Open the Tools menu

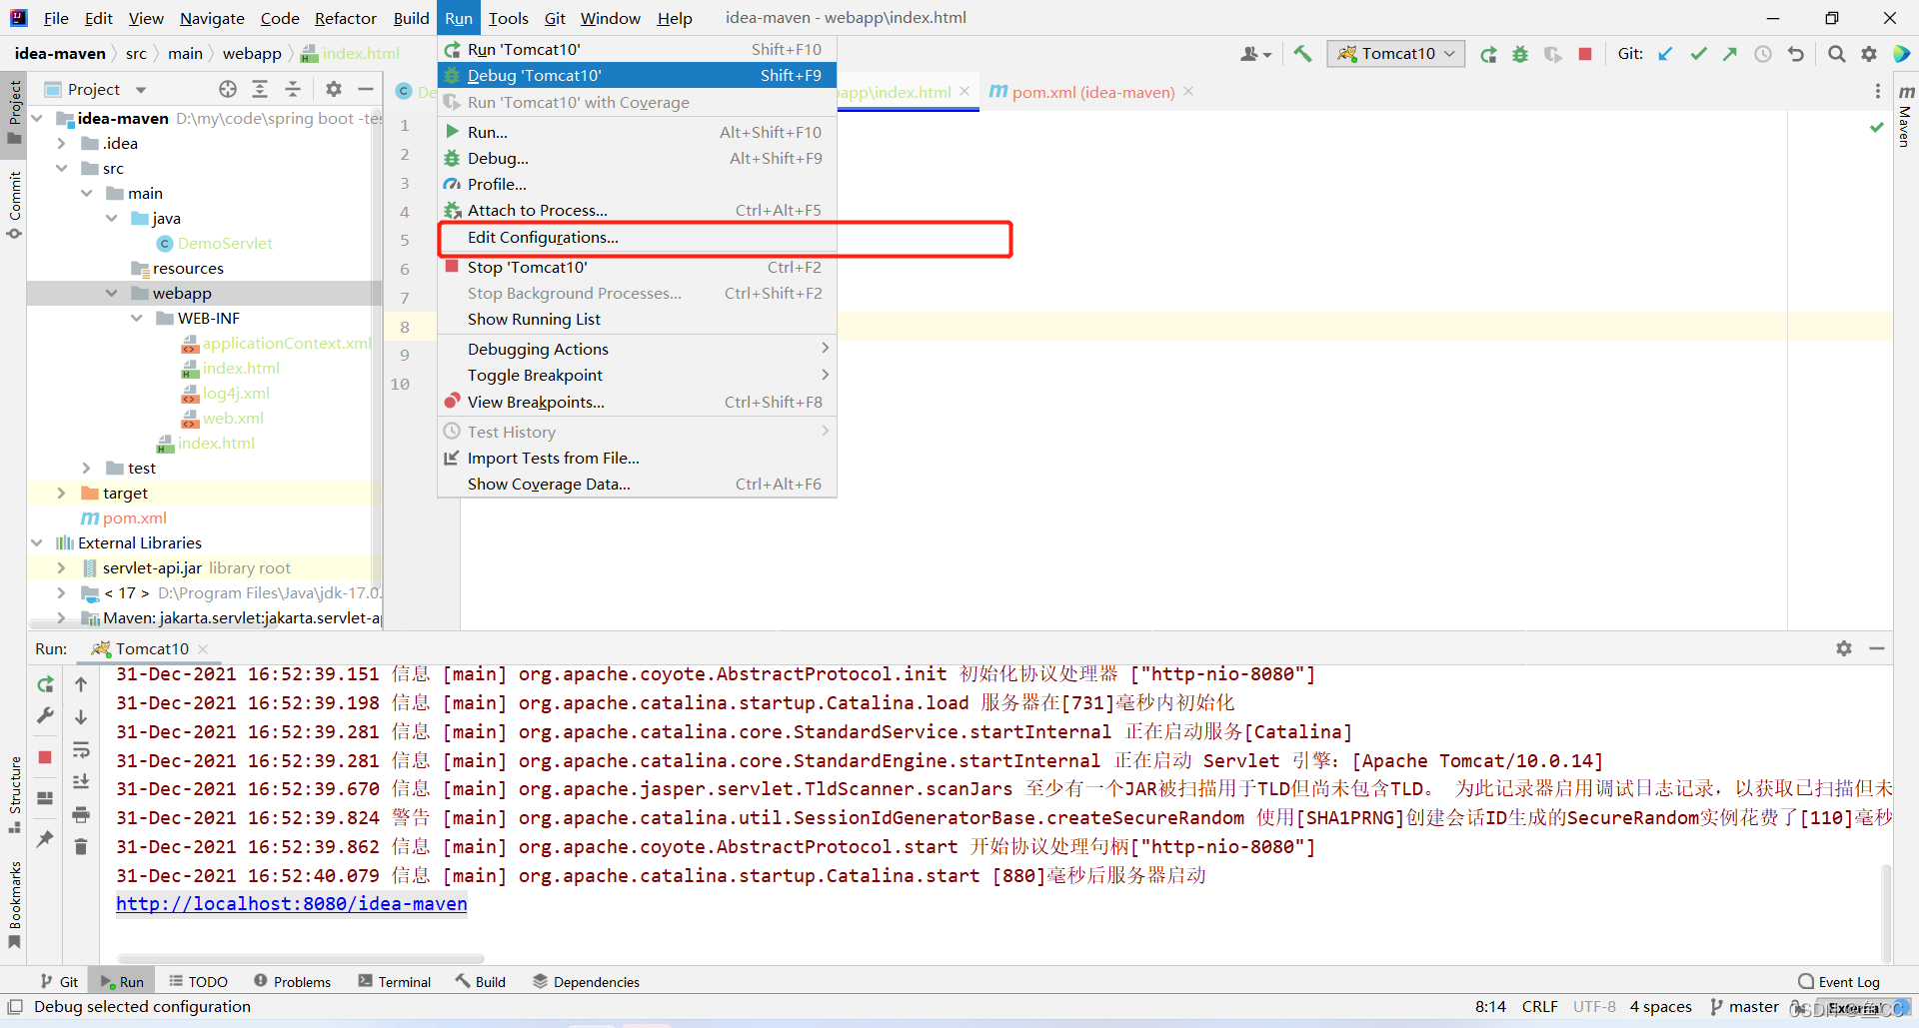click(508, 18)
